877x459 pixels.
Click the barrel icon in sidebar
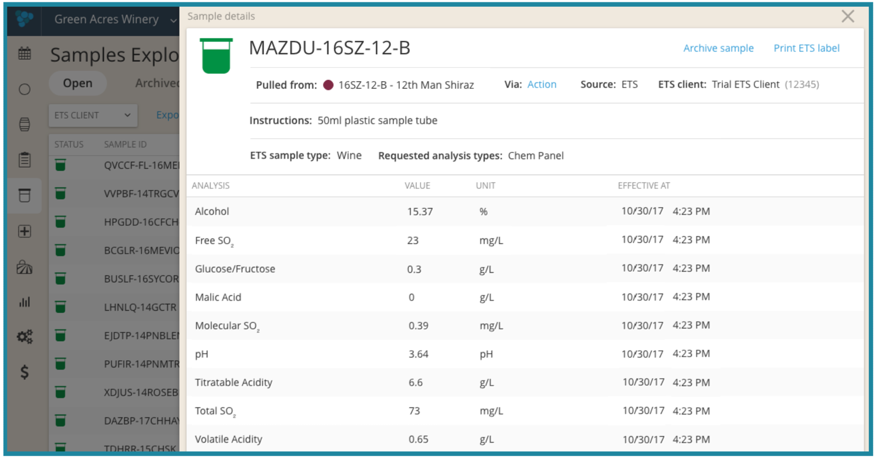24,124
